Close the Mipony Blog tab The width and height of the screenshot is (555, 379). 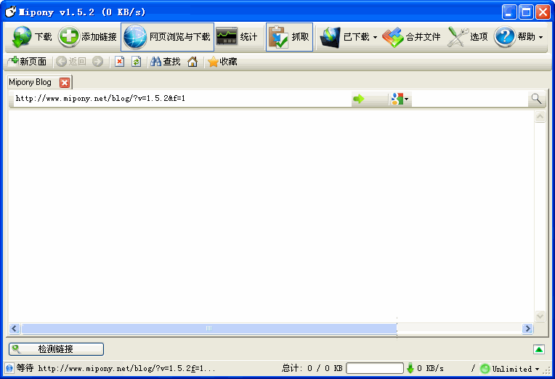pyautogui.click(x=65, y=83)
